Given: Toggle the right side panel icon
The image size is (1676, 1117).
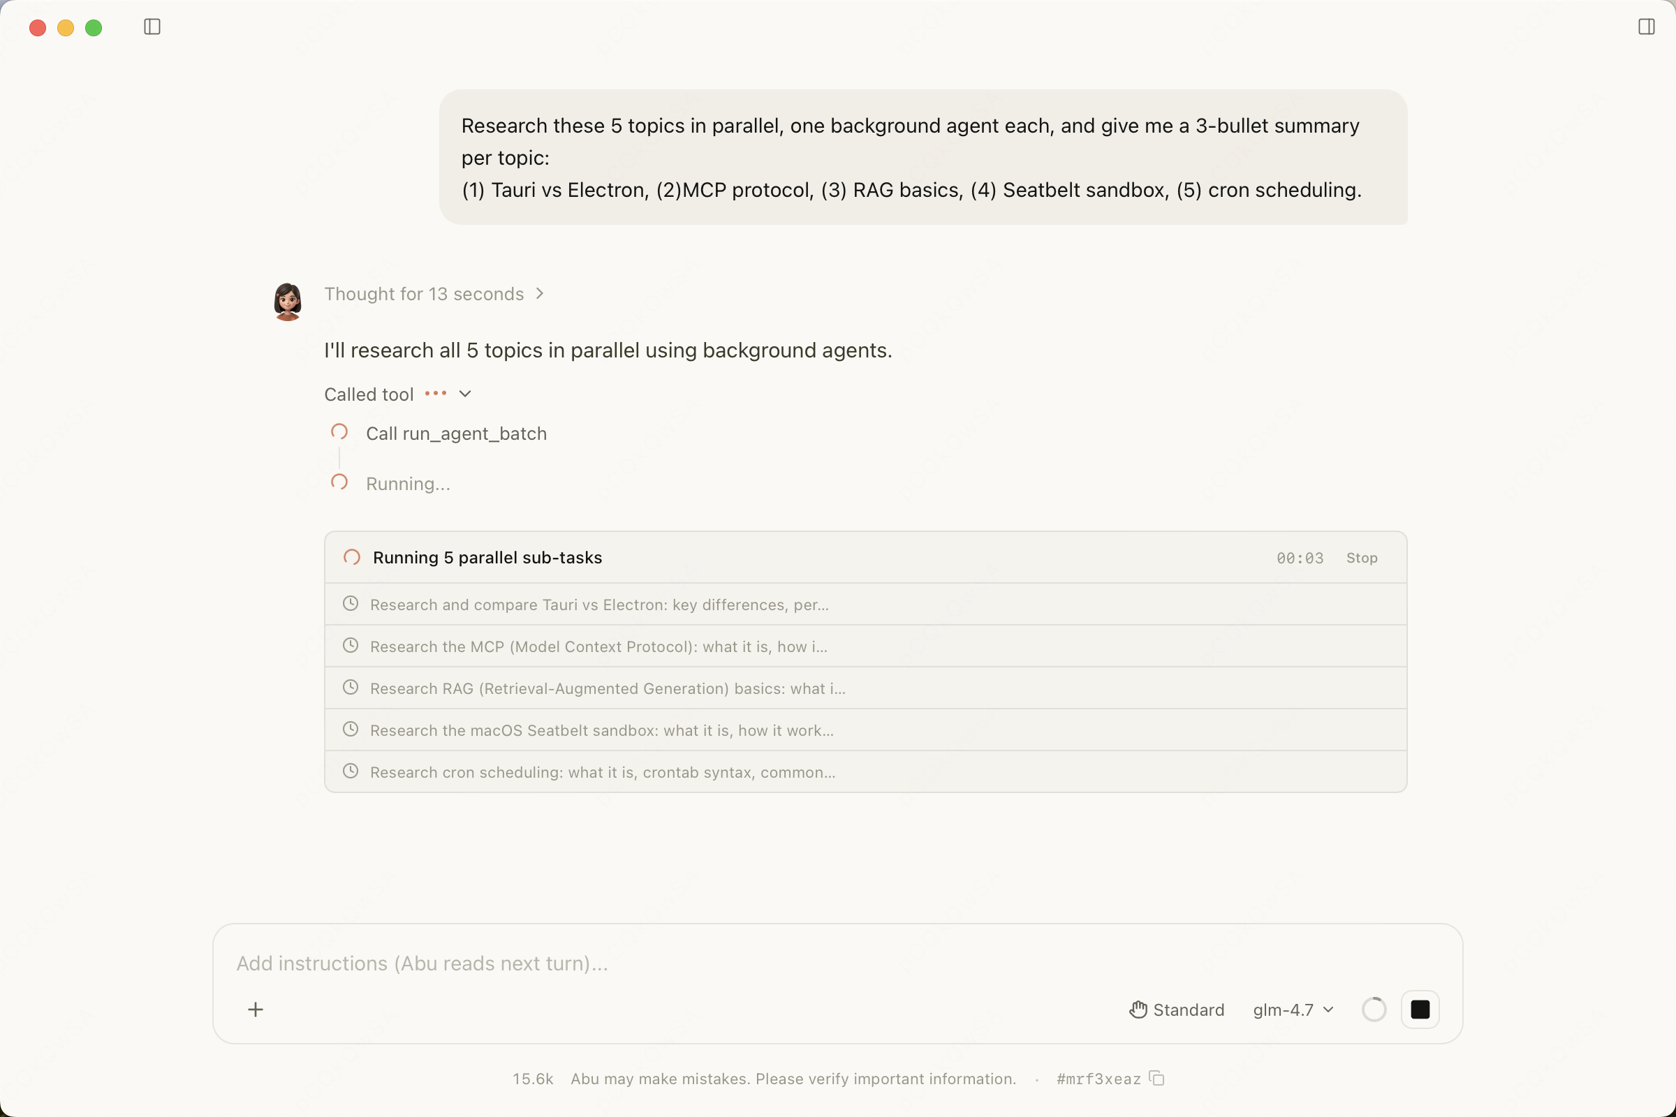Looking at the screenshot, I should pos(1646,27).
